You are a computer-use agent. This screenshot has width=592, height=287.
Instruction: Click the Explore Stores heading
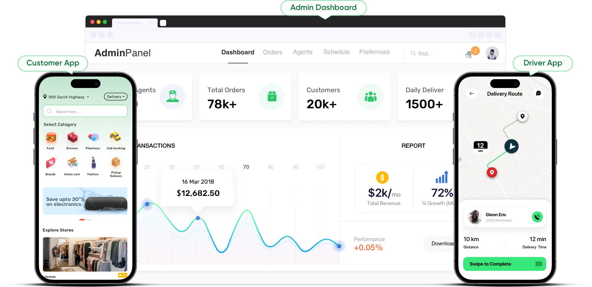pos(58,230)
